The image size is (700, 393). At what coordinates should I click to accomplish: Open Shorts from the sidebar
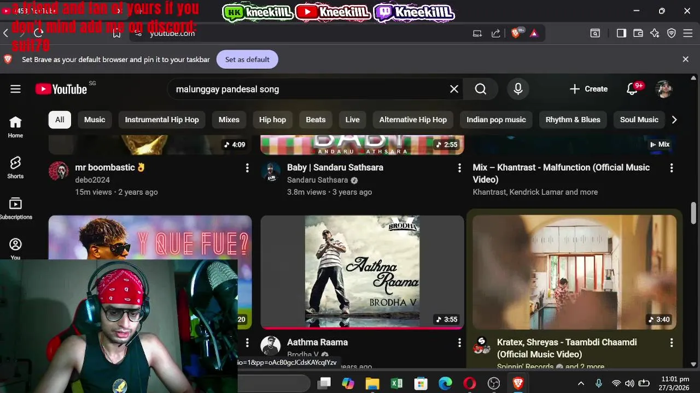pos(15,168)
